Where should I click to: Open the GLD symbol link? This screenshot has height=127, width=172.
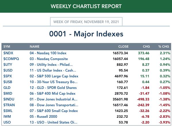click(7, 88)
